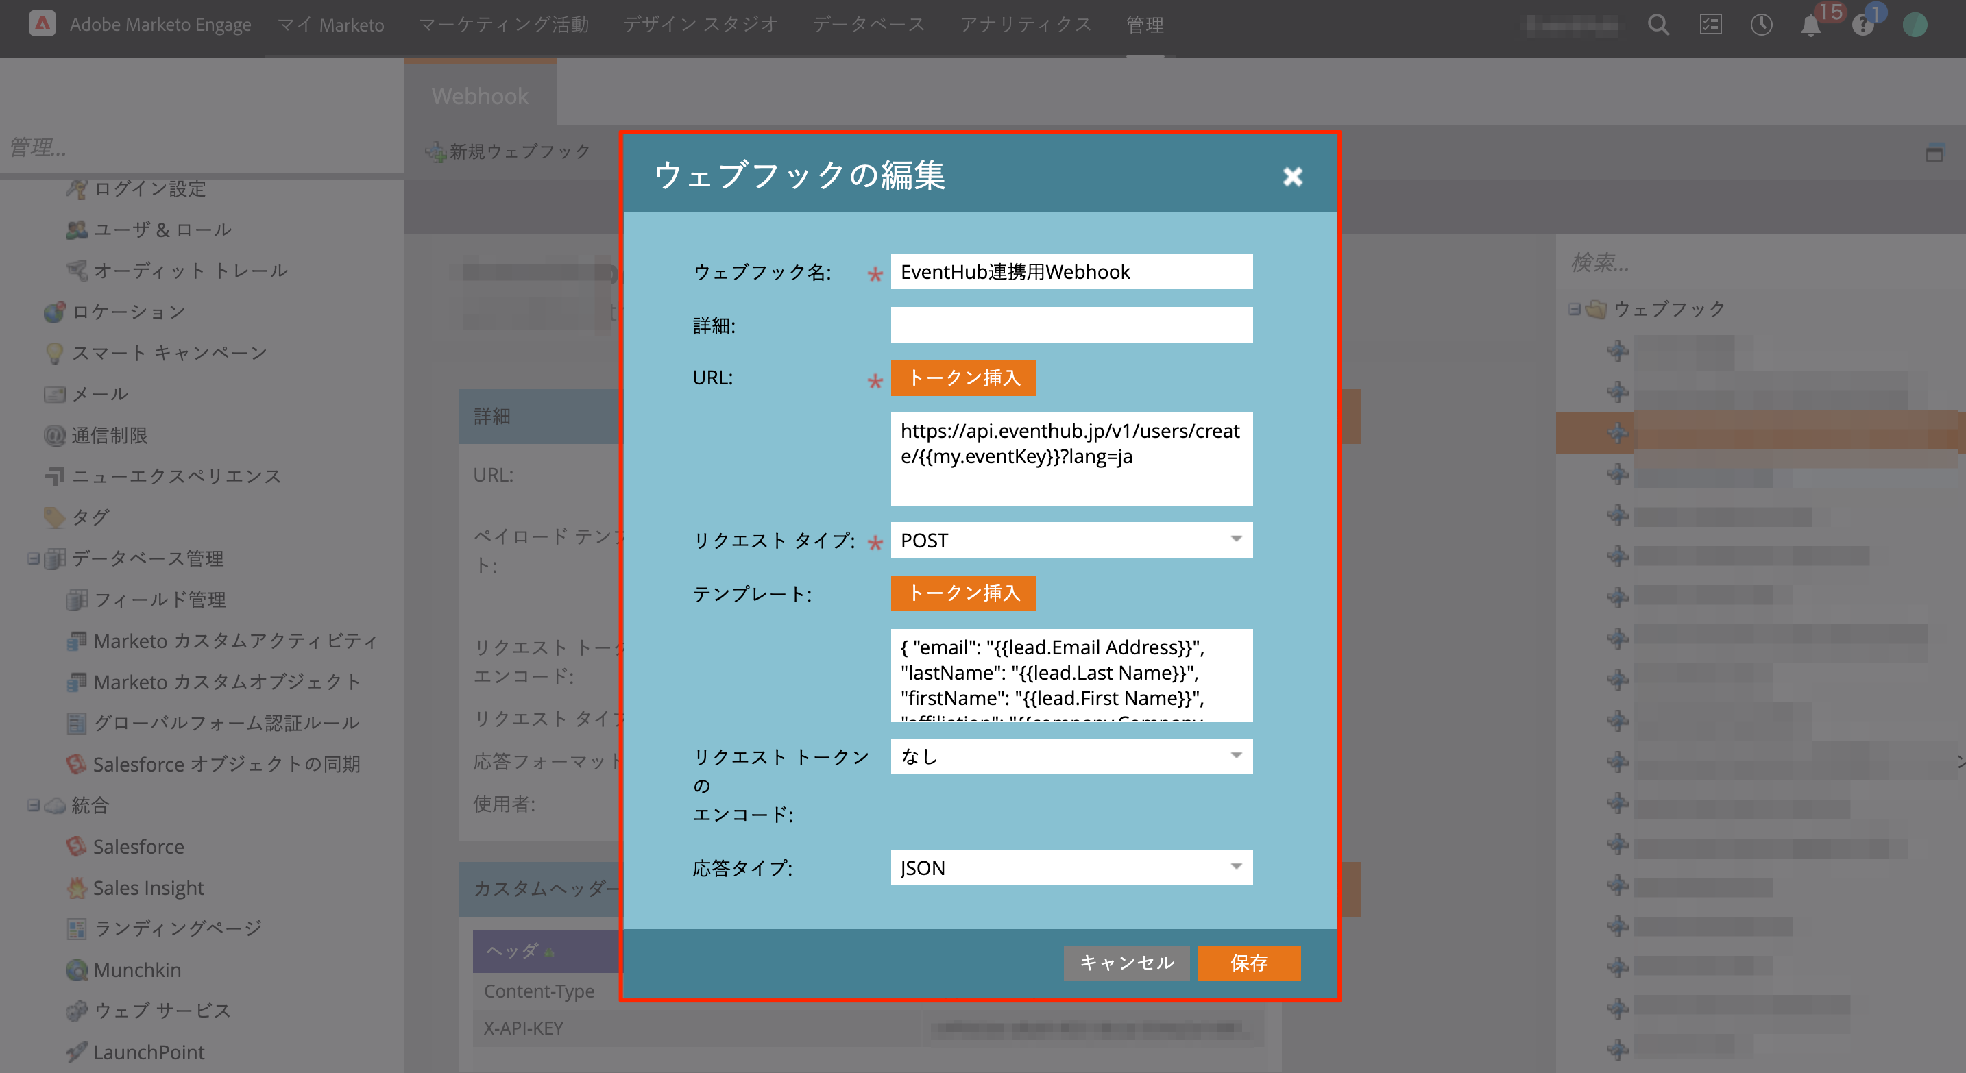Click トークン挿入 button for URL
Image resolution: width=1966 pixels, height=1073 pixels.
pyautogui.click(x=963, y=378)
